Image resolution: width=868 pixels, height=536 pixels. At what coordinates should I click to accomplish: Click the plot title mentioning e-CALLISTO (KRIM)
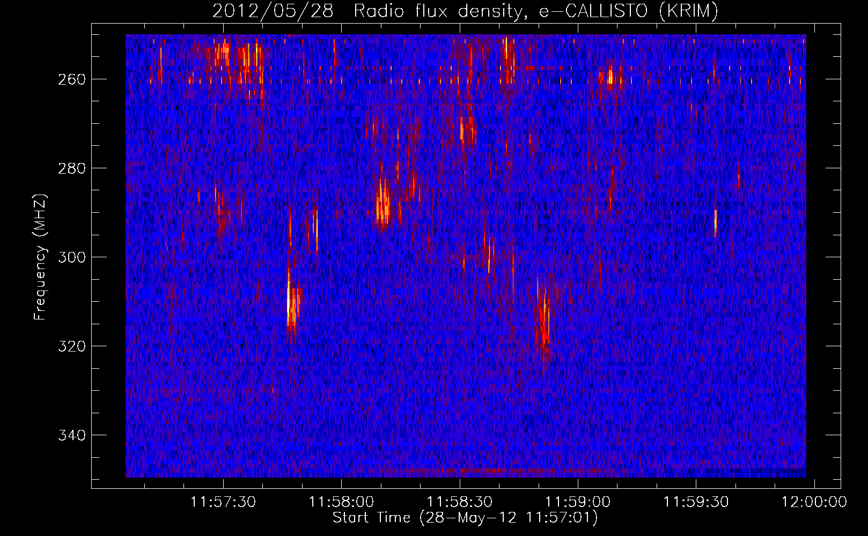click(x=465, y=11)
